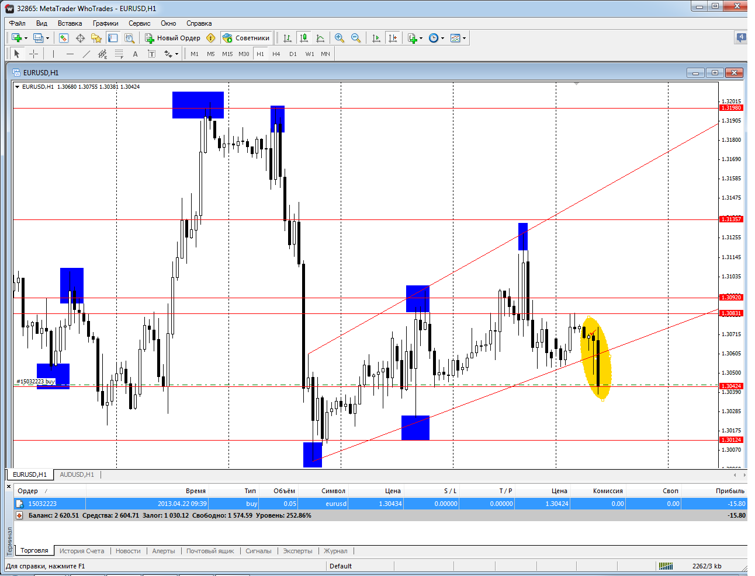Switch chart to line chart icon

tap(320, 38)
